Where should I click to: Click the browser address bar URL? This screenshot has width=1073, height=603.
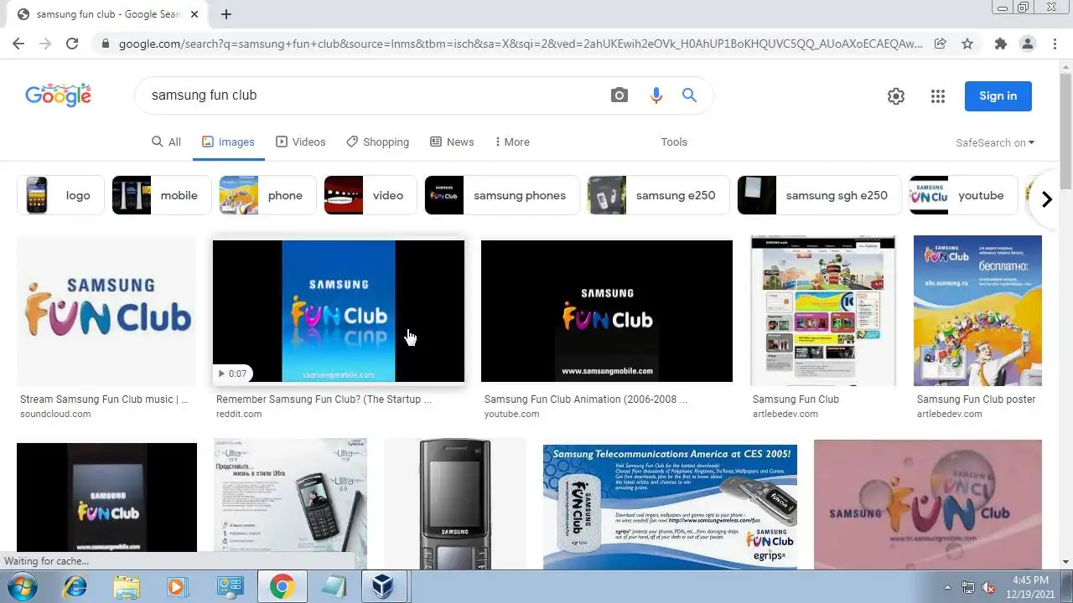tap(520, 44)
